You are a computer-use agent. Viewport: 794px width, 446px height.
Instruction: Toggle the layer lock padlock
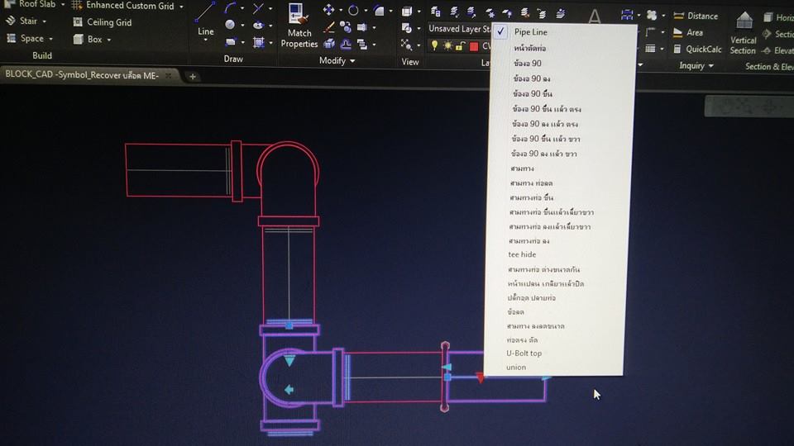click(x=461, y=46)
